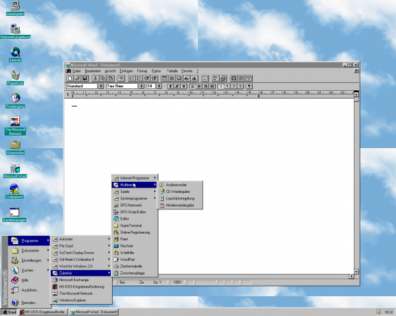Screen dimensions: 396x316
Task: Toggle underline formatting in the ribbon
Action: [x=184, y=86]
